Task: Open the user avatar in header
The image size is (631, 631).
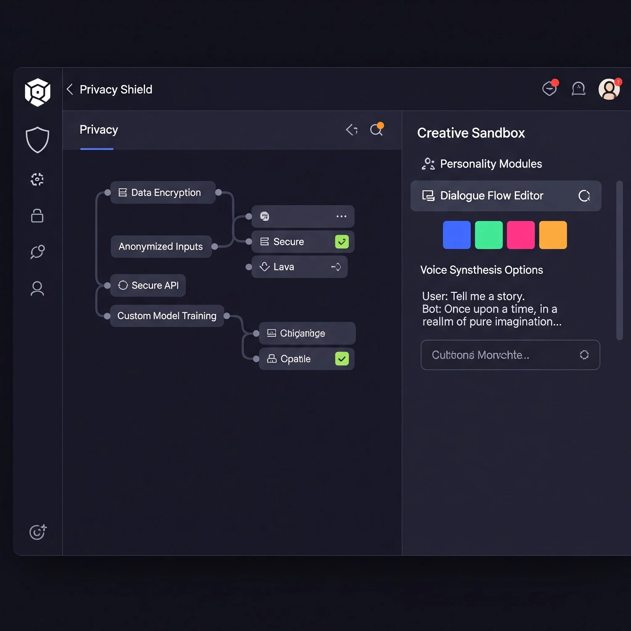Action: (x=609, y=89)
